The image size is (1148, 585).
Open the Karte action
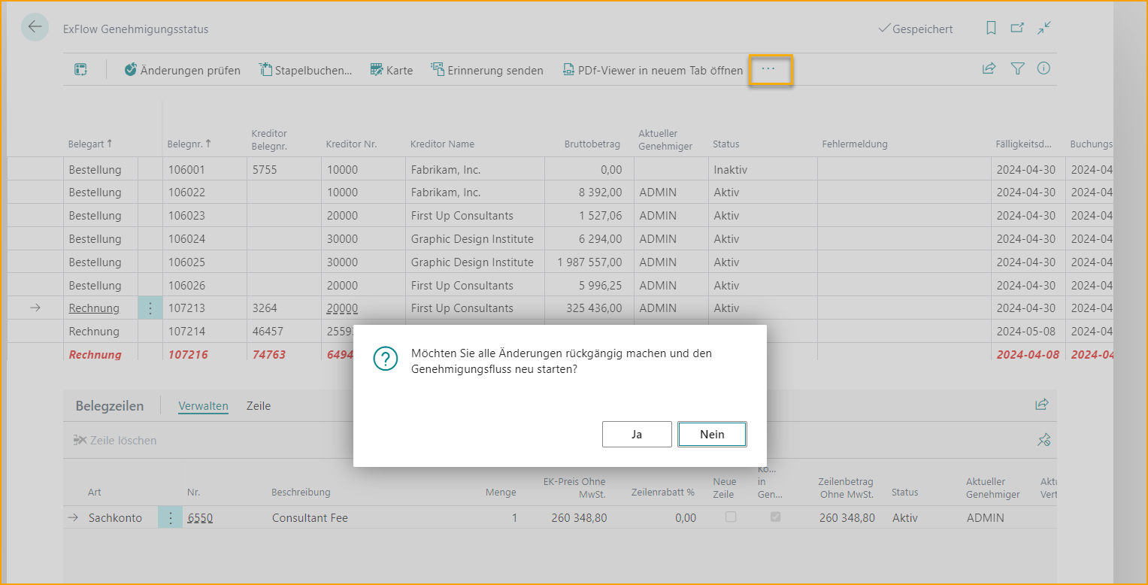pyautogui.click(x=392, y=70)
